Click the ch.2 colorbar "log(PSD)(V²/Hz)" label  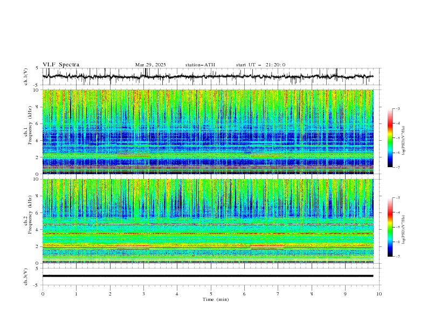pyautogui.click(x=403, y=229)
